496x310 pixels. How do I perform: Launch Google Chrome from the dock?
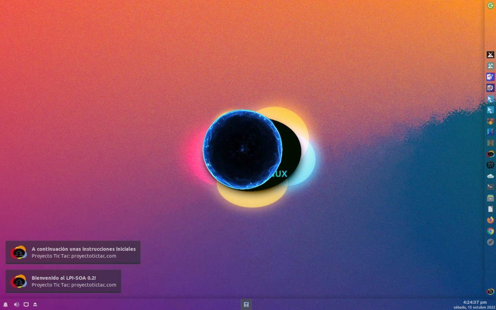point(490,231)
